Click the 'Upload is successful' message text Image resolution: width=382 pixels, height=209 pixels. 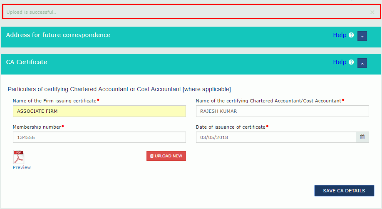(x=32, y=12)
